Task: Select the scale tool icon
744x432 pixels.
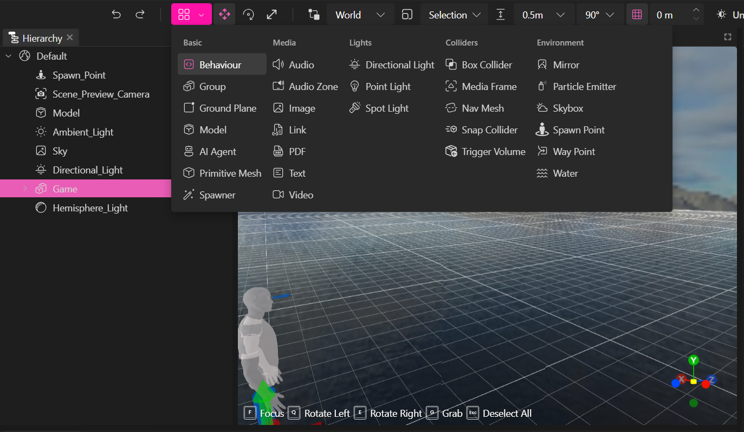Action: click(x=272, y=15)
